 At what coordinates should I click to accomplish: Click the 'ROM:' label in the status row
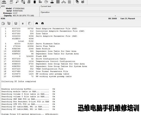3,19
